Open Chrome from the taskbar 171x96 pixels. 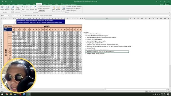tap(7, 94)
